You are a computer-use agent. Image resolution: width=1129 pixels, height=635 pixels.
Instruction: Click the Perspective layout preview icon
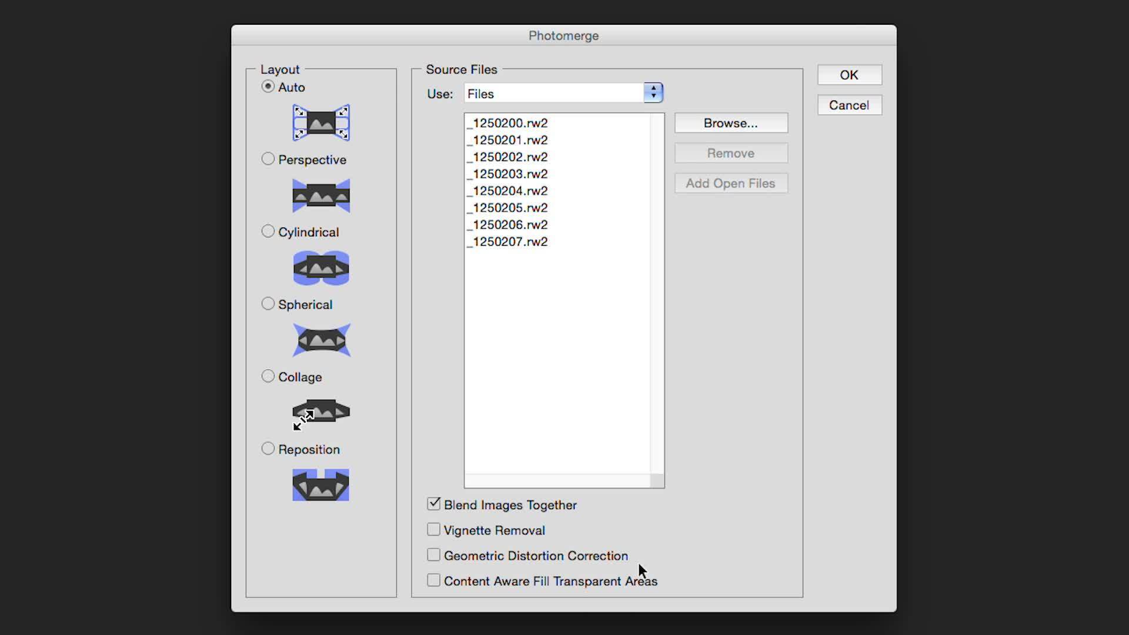coord(321,195)
